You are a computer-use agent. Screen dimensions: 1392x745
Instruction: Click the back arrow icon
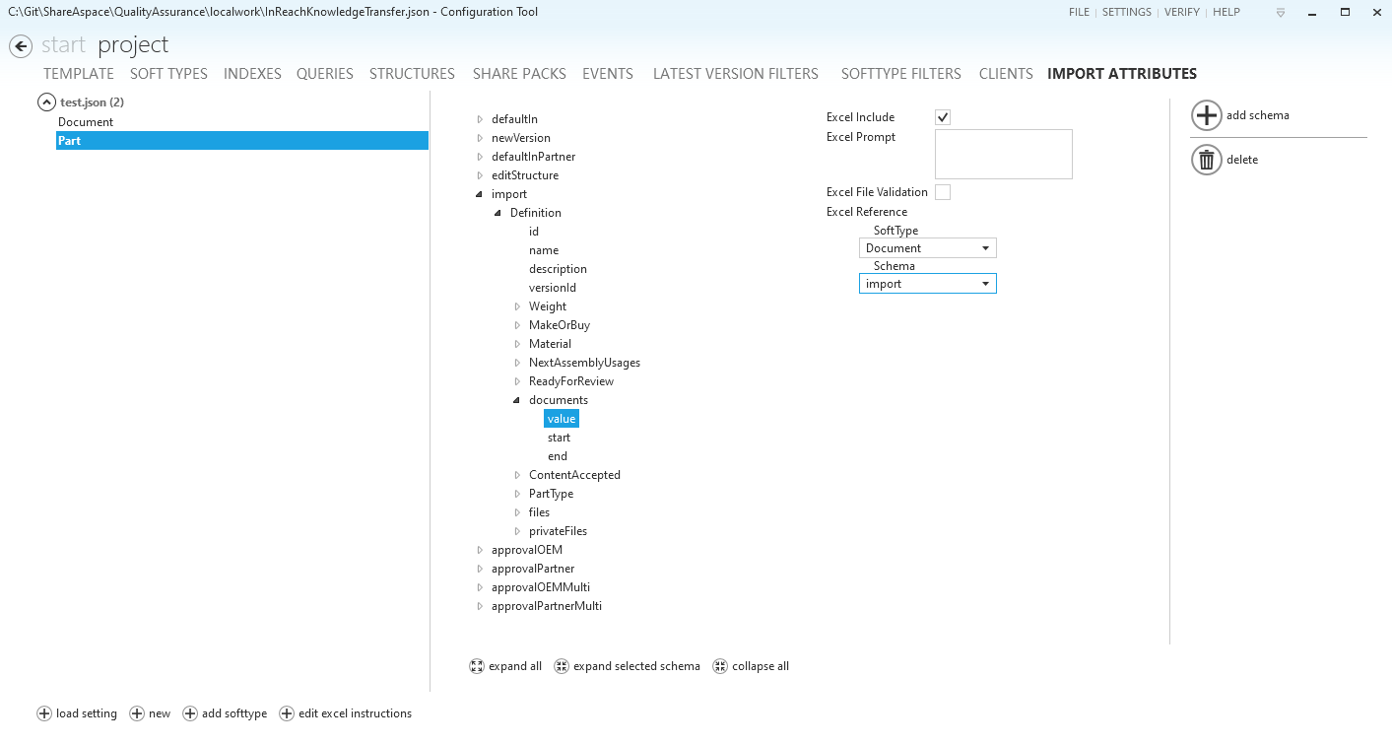21,46
